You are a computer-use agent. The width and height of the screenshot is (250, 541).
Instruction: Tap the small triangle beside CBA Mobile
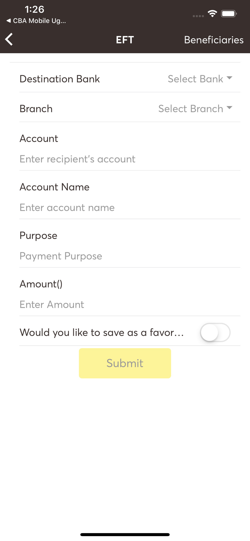click(x=9, y=21)
